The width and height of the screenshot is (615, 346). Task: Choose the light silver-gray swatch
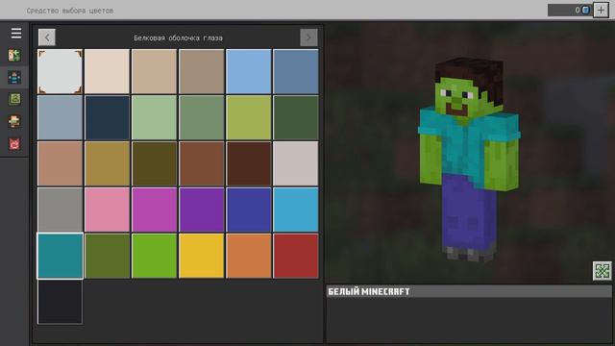click(296, 163)
